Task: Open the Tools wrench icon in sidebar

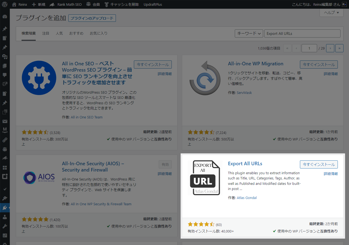Action: 5,226
